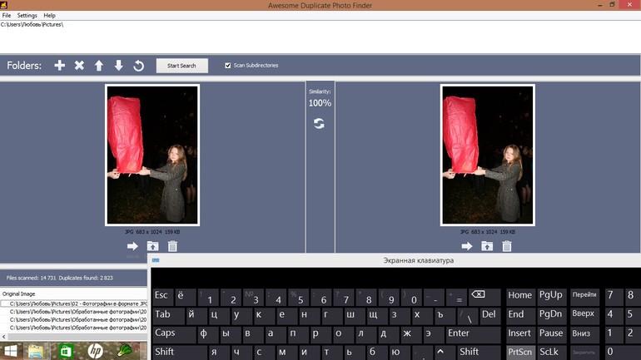Delete the right photo using its trash icon
Image resolution: width=641 pixels, height=360 pixels.
point(506,246)
